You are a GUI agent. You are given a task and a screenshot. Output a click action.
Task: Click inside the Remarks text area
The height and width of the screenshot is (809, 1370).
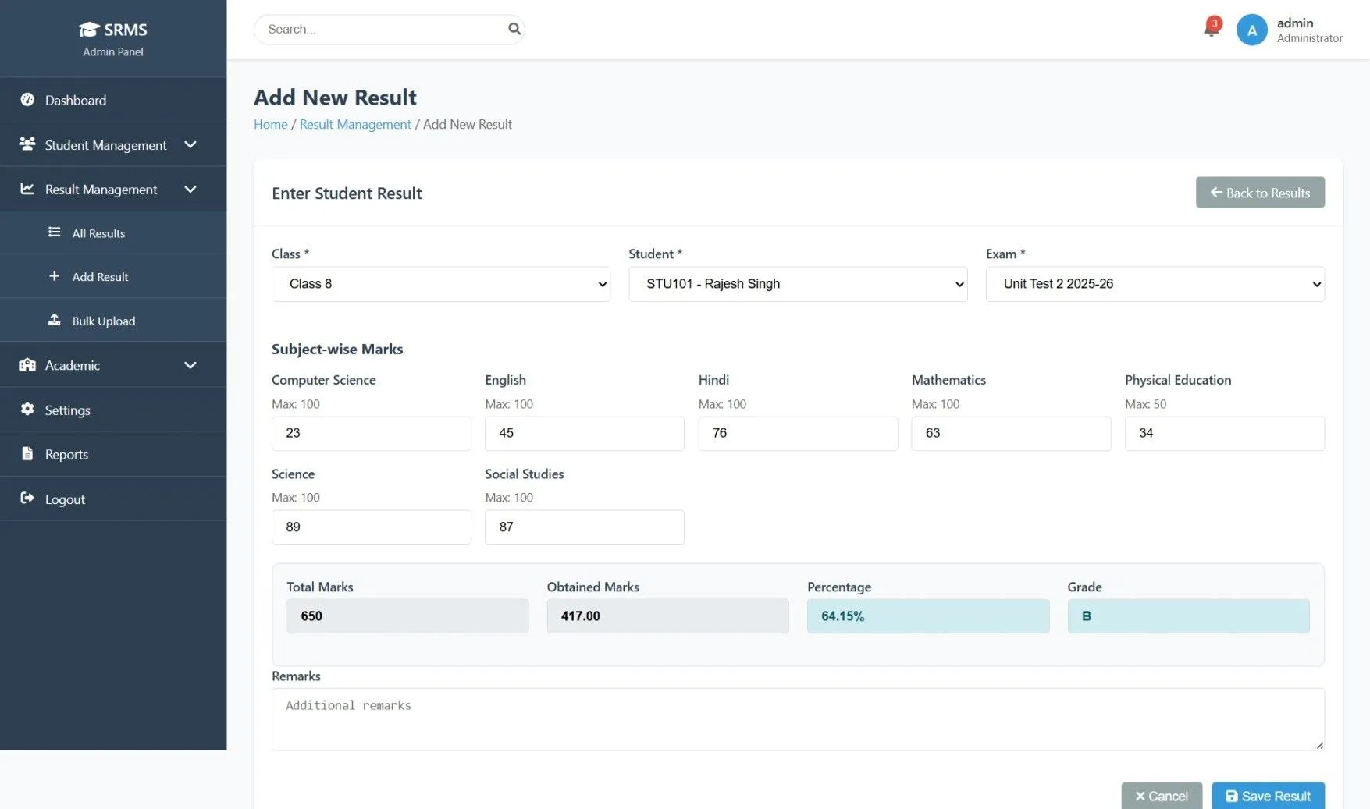pos(796,718)
